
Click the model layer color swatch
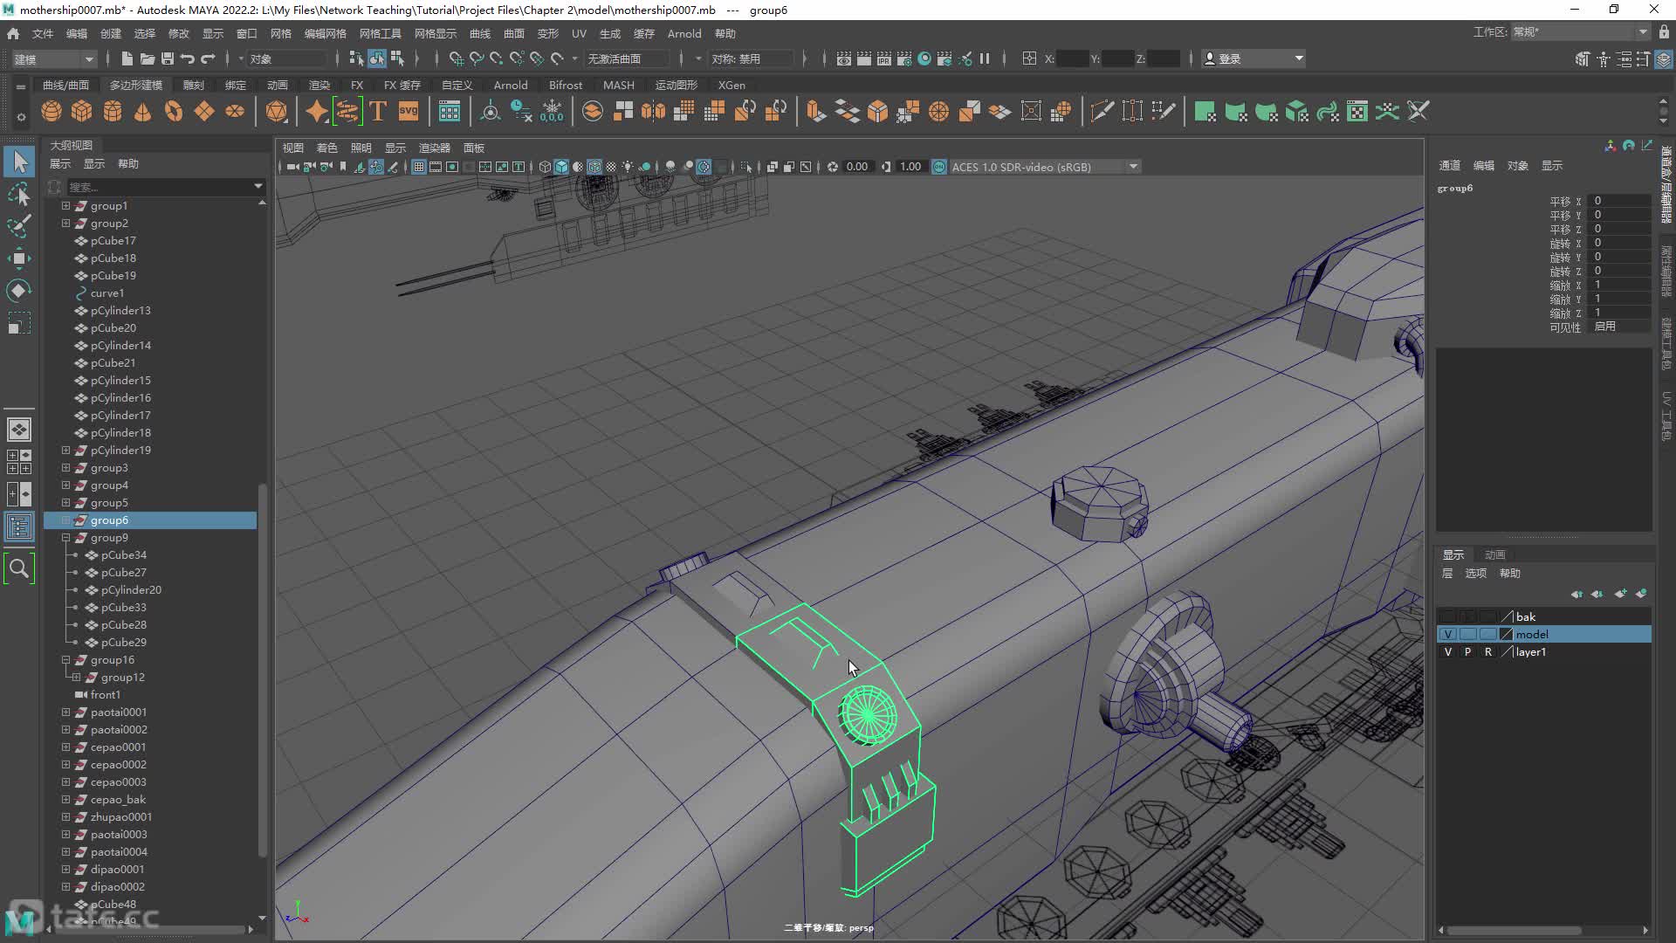1506,635
